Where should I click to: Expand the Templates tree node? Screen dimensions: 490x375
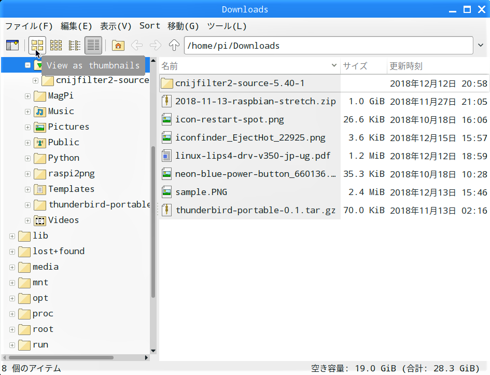(28, 189)
